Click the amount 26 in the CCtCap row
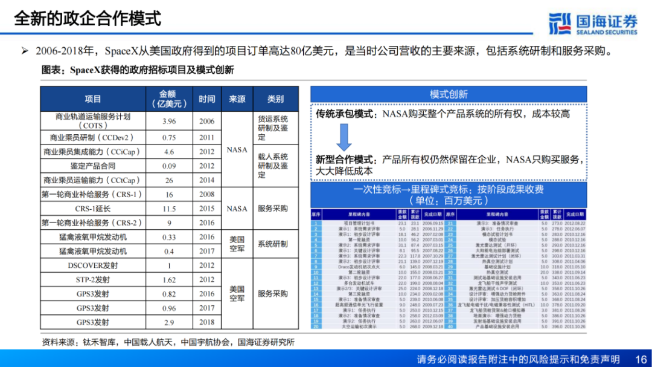Viewport: 652px width, 367px height. (x=169, y=180)
